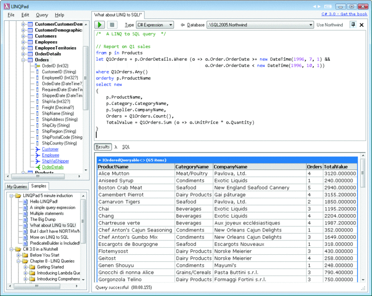Click the Freight column icon

click(37, 107)
